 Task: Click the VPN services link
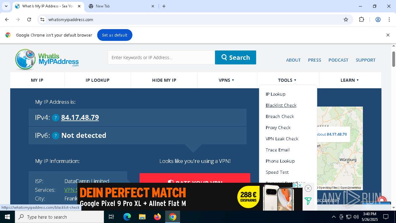[x=71, y=190]
